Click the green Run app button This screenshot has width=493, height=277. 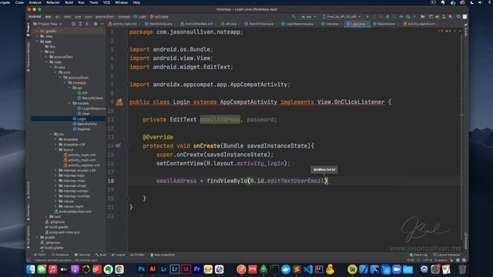(x=367, y=17)
